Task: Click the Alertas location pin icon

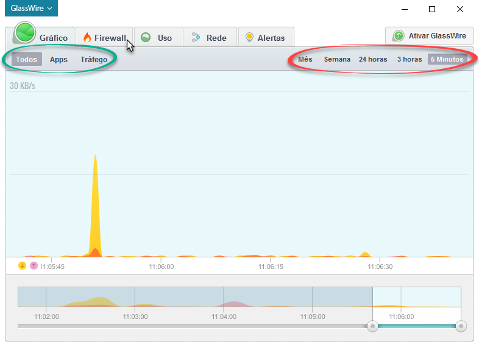Action: click(249, 37)
